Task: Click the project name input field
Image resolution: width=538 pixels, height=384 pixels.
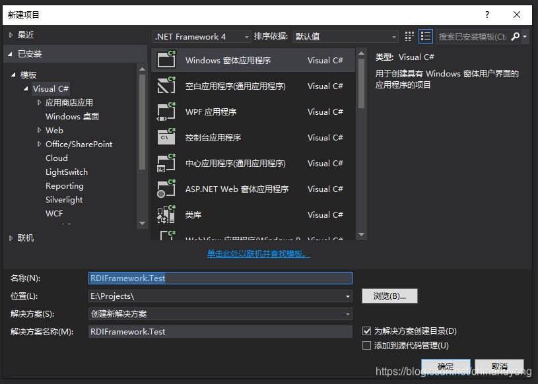Action: pyautogui.click(x=220, y=278)
